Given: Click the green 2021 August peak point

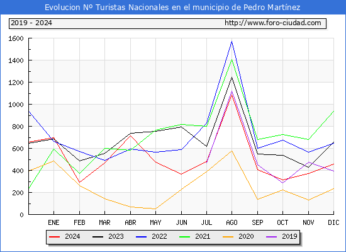Looking at the screenshot, I should 232,60.
